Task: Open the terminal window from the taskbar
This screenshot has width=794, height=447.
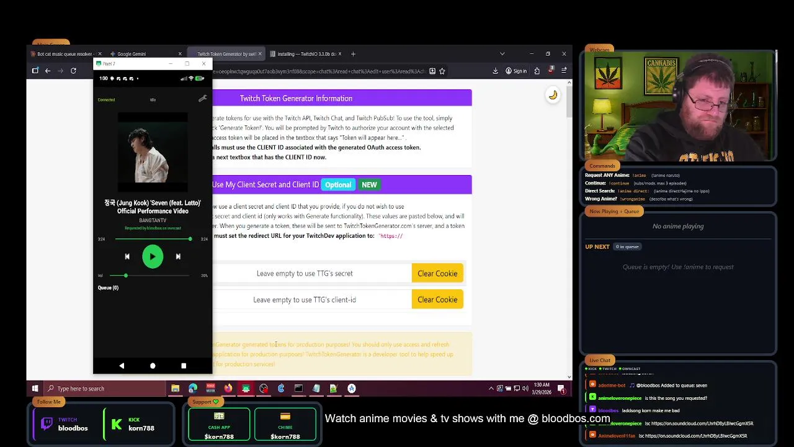Action: 298,389
